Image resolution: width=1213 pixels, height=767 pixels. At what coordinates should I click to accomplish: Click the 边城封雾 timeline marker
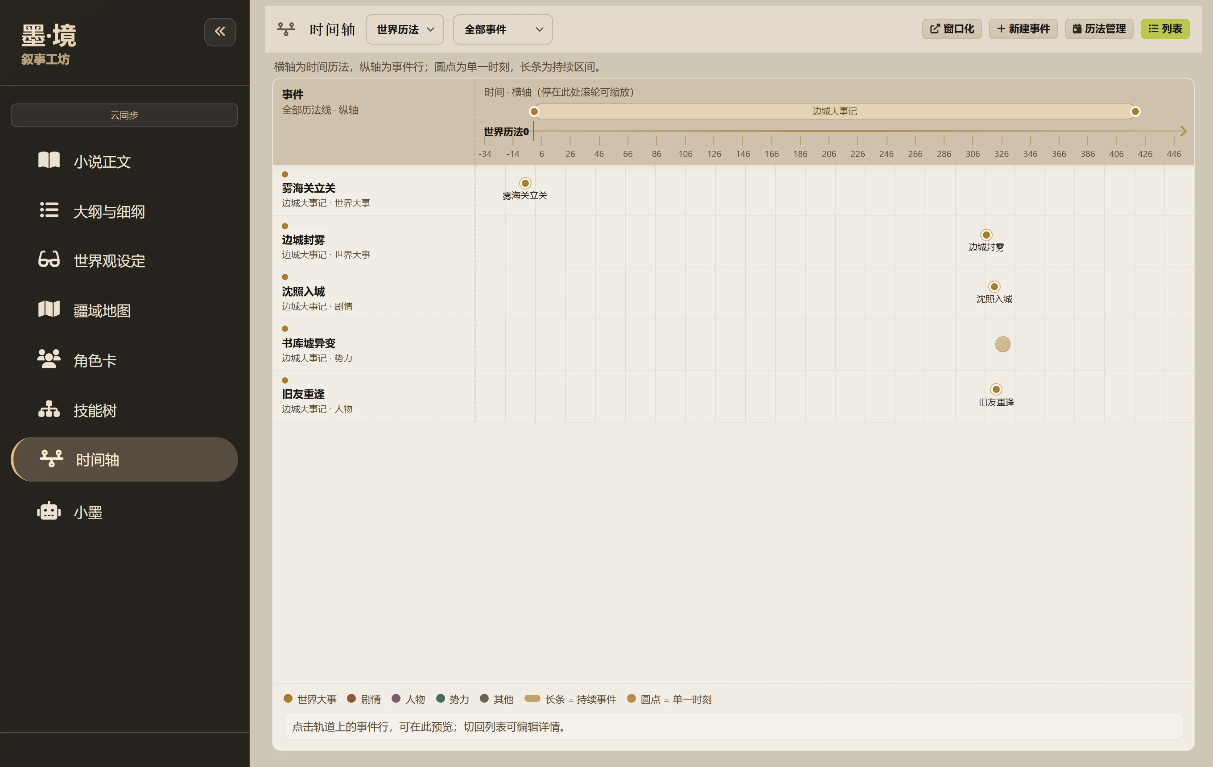click(x=986, y=235)
